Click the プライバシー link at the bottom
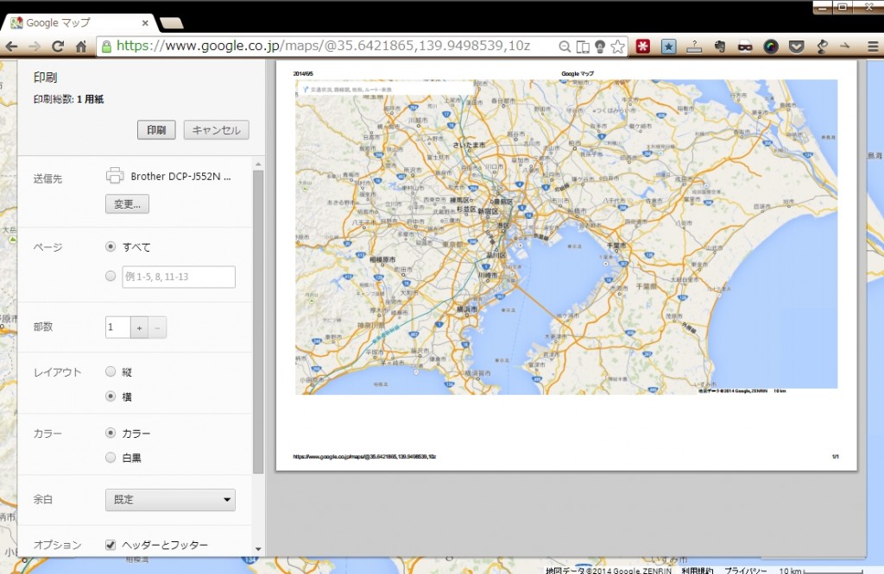 tap(745, 570)
